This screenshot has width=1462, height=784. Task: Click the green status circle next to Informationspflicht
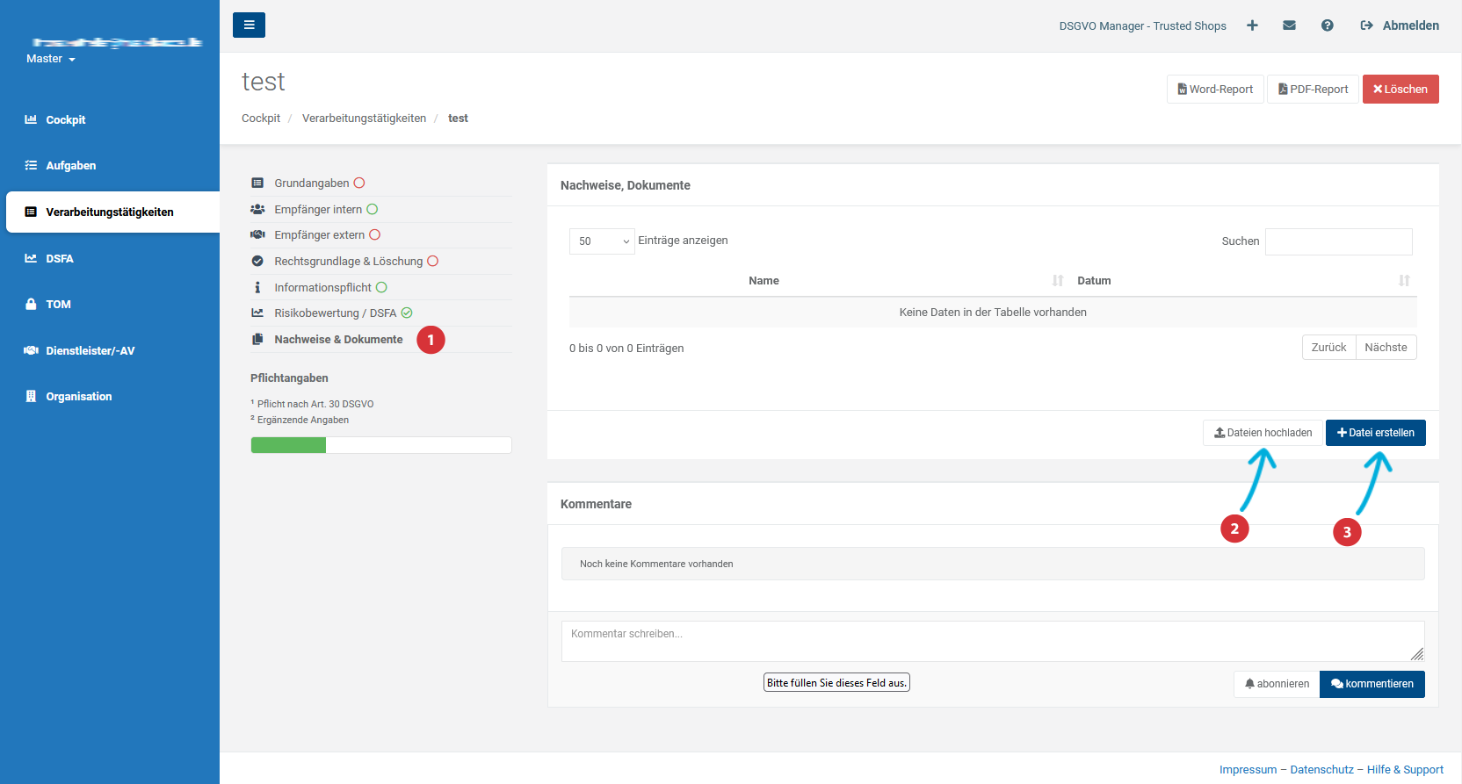(381, 288)
